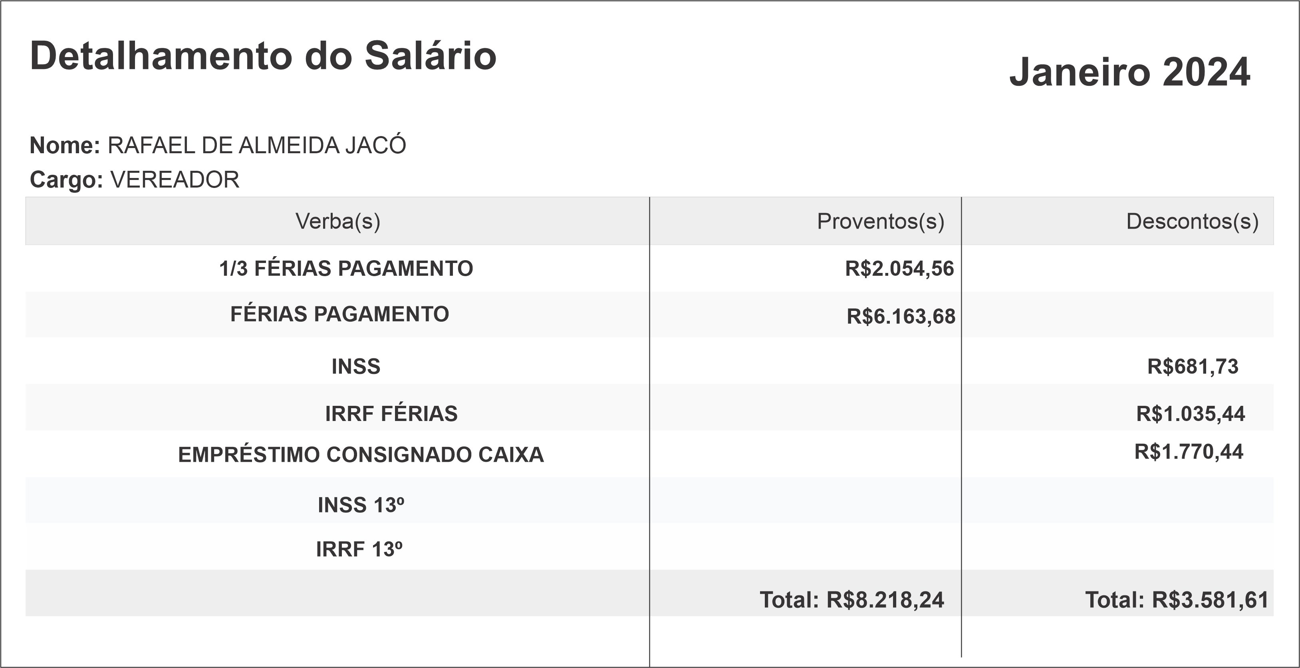Click the descontos total R$3.581,61

1177,600
